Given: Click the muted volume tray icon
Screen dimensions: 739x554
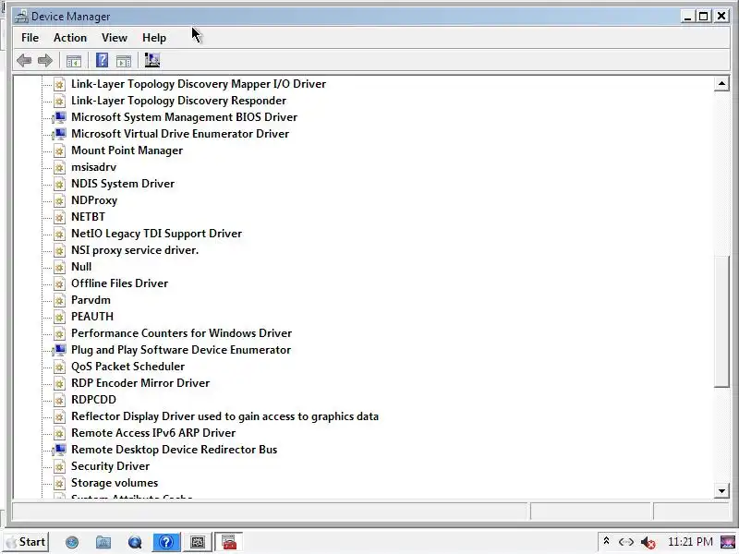Looking at the screenshot, I should (x=648, y=543).
